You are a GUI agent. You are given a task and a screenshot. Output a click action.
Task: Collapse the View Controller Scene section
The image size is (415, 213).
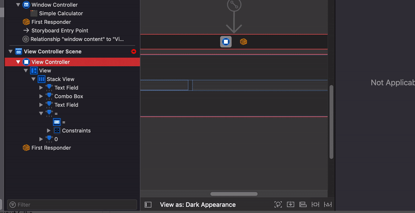(10, 51)
